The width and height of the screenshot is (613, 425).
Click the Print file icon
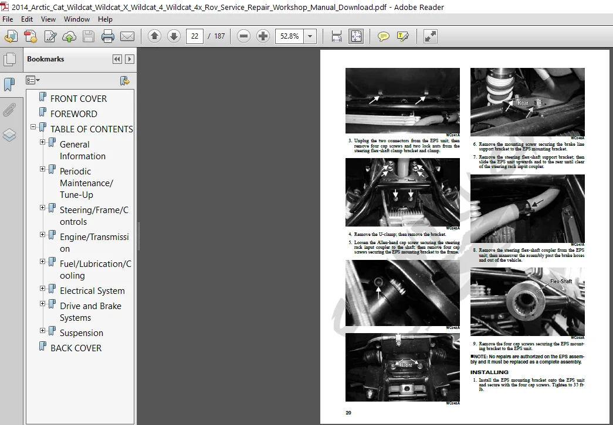coord(108,36)
